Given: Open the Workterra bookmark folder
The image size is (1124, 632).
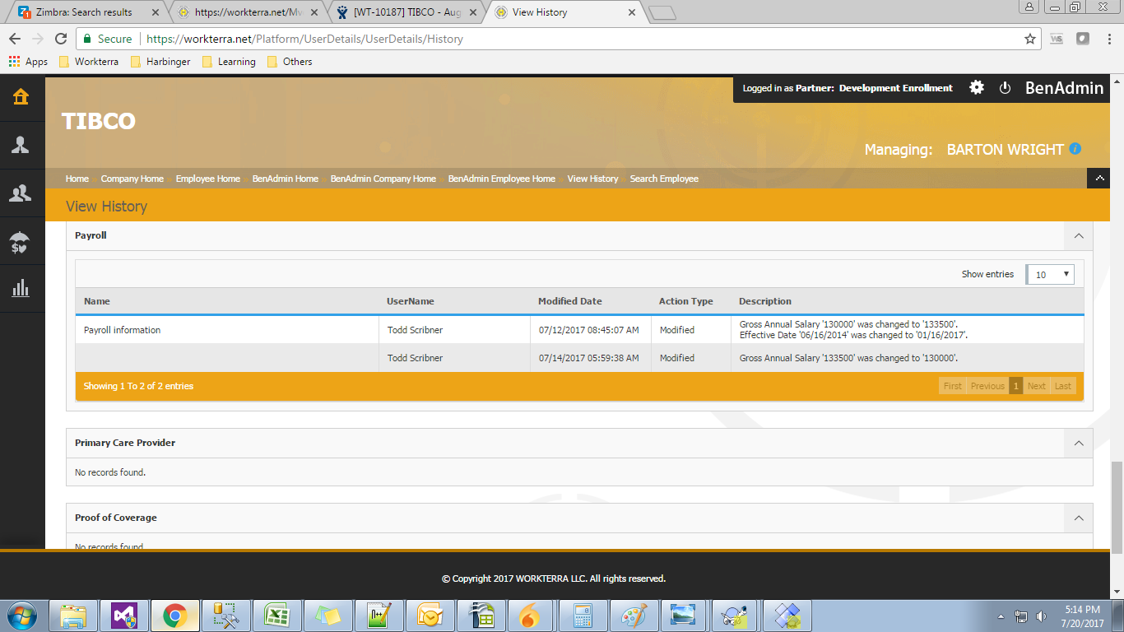Looking at the screenshot, I should click(x=88, y=62).
